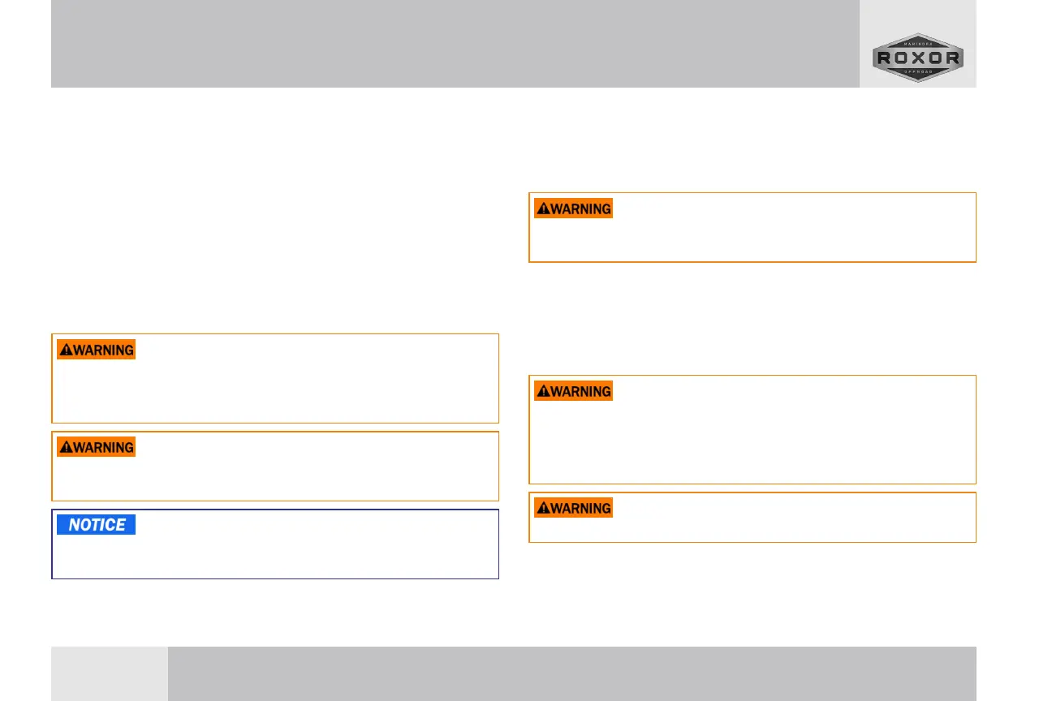The height and width of the screenshot is (701, 1052).
Task: Click the alert triangle inside the NOTICE-adjacent WARNING badge
Action: tap(66, 447)
